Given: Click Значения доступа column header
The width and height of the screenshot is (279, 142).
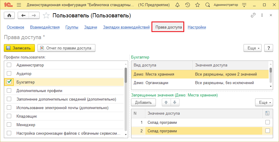Looking at the screenshot, I should [x=231, y=65].
